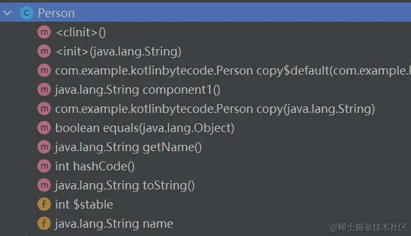The image size is (411, 236).
Task: Select the int $stable field
Action: click(x=84, y=204)
